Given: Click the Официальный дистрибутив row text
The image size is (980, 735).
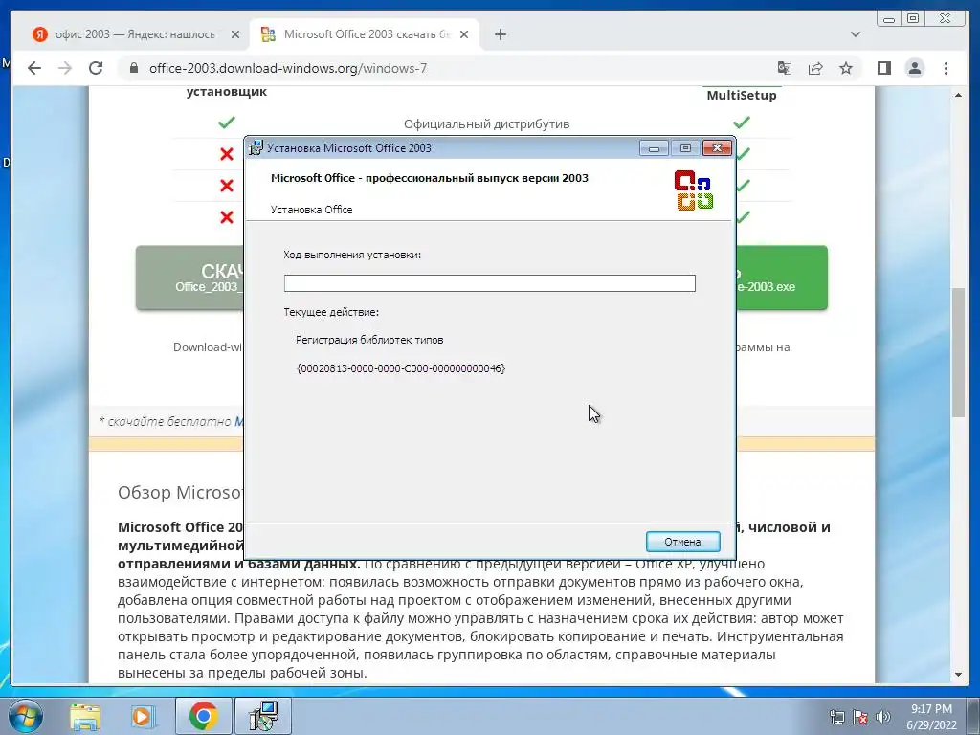Looking at the screenshot, I should [x=486, y=123].
